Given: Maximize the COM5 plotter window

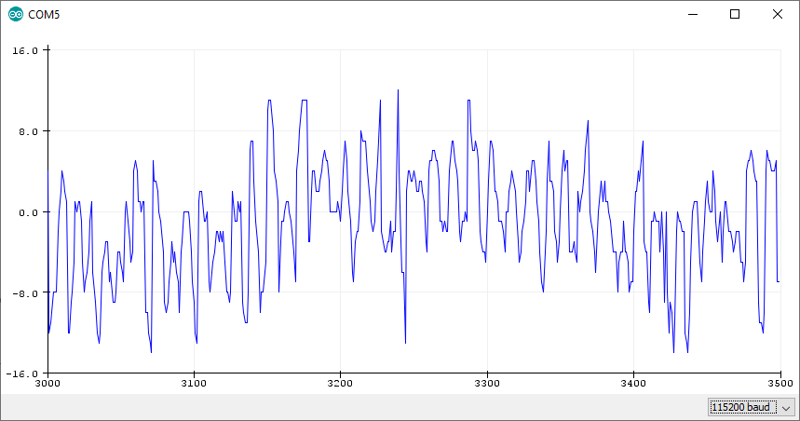Looking at the screenshot, I should click(735, 14).
